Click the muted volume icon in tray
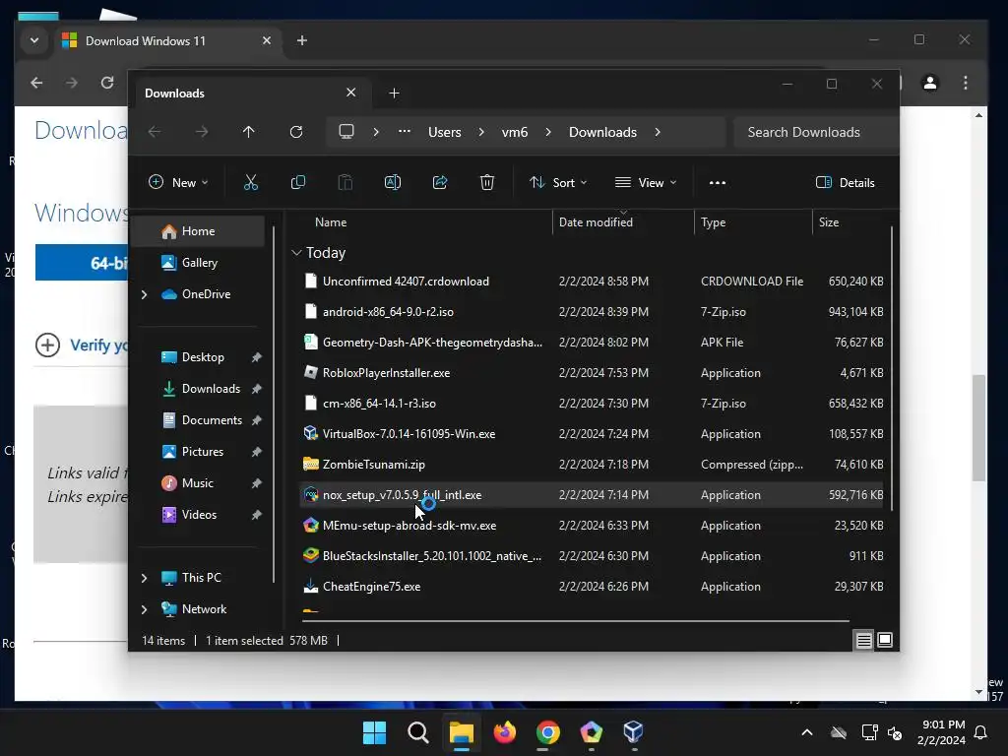 coord(895,732)
